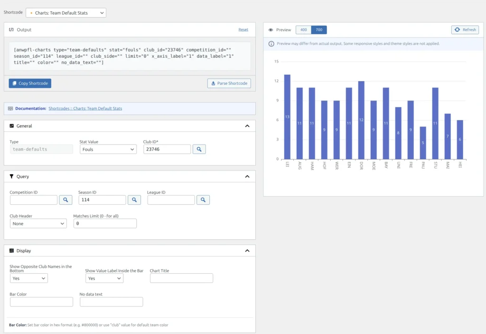Click the HEI bar in chart

coord(460,140)
